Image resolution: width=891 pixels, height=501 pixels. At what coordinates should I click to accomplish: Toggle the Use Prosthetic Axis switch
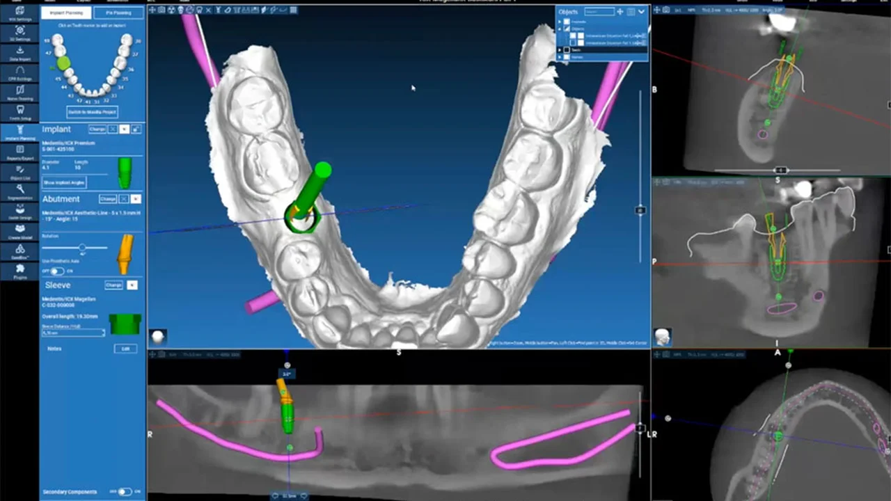(56, 271)
